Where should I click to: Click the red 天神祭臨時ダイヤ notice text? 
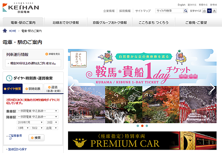(x=33, y=101)
